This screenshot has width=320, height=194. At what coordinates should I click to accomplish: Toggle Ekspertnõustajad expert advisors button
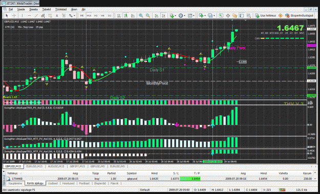[x=299, y=15]
